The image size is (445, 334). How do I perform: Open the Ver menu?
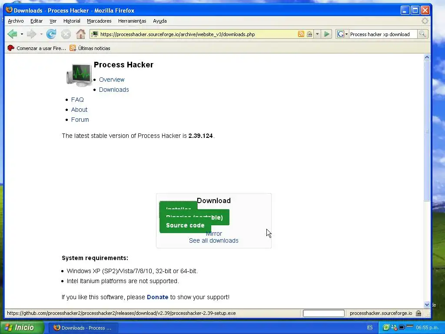53,21
